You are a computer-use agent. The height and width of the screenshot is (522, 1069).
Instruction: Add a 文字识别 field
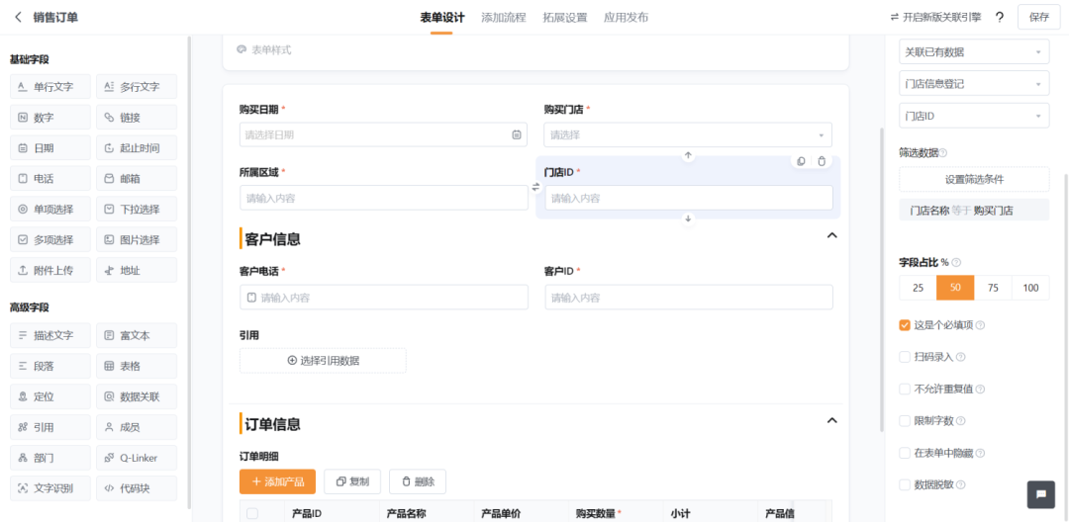[50, 488]
